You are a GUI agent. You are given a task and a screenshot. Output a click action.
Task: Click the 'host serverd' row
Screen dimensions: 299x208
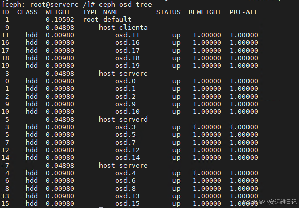coord(123,120)
